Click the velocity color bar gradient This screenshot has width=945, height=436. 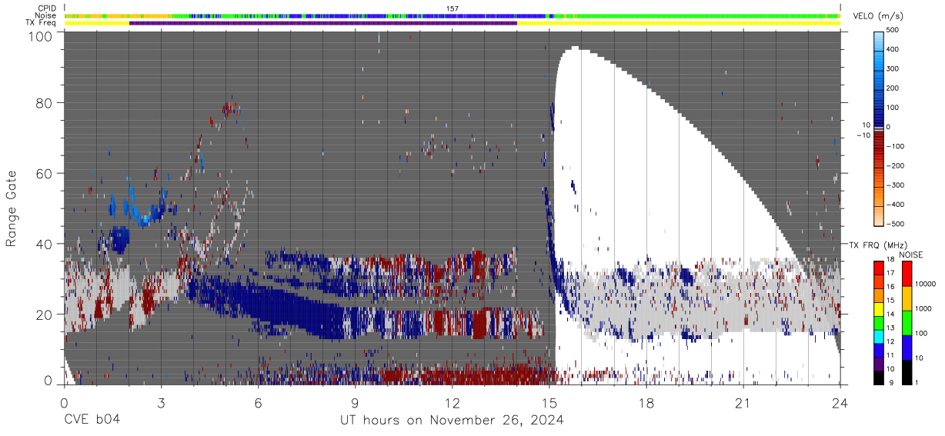coord(880,127)
